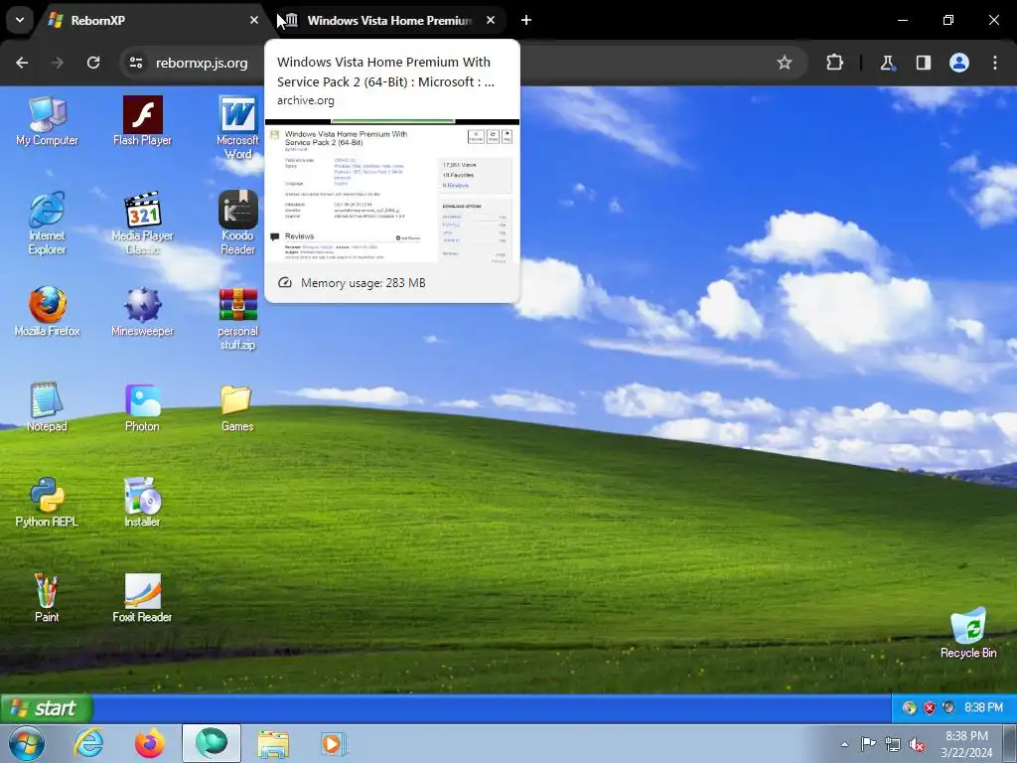Open the network tray icon
Screen dimensions: 1017x763
[893, 744]
